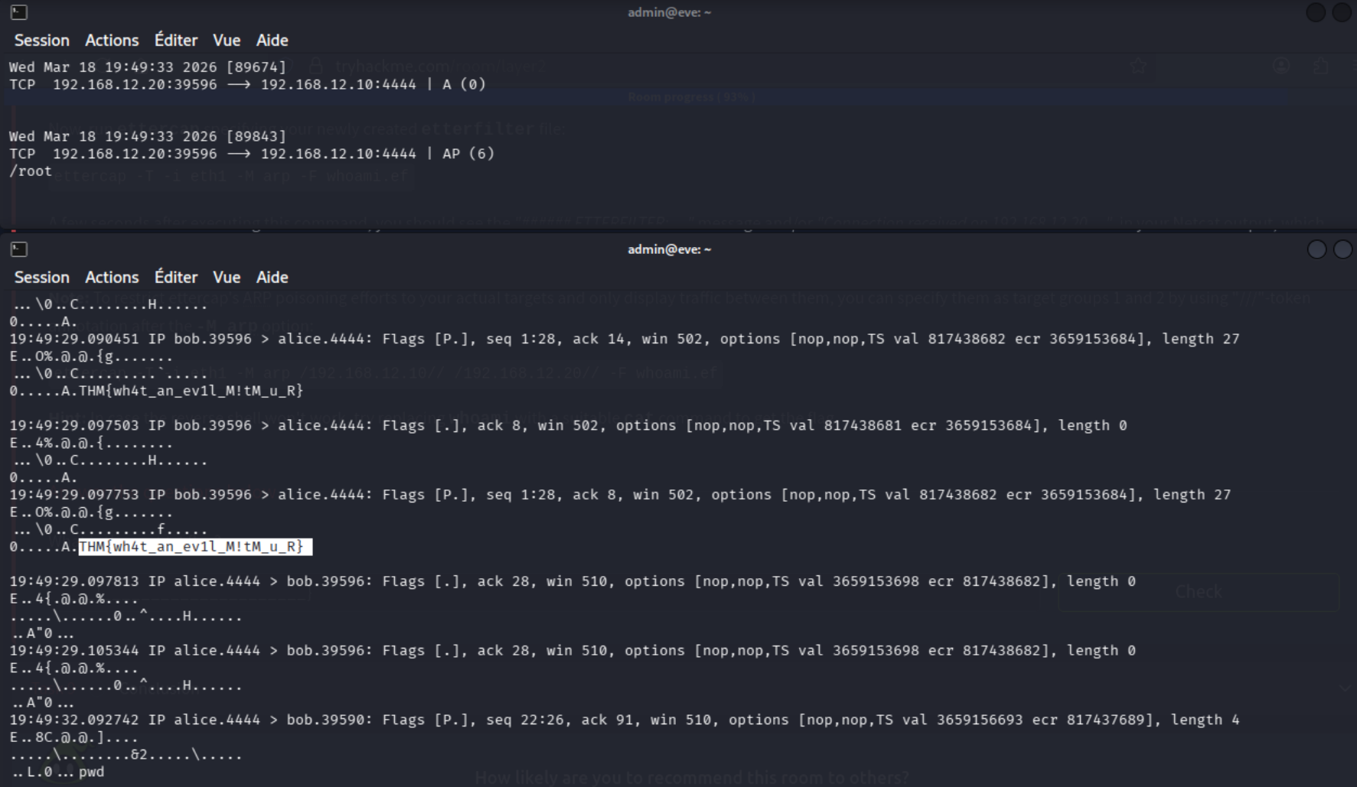Click the left round button of the upper terminal
Viewport: 1357px width, 787px height.
coord(1316,12)
